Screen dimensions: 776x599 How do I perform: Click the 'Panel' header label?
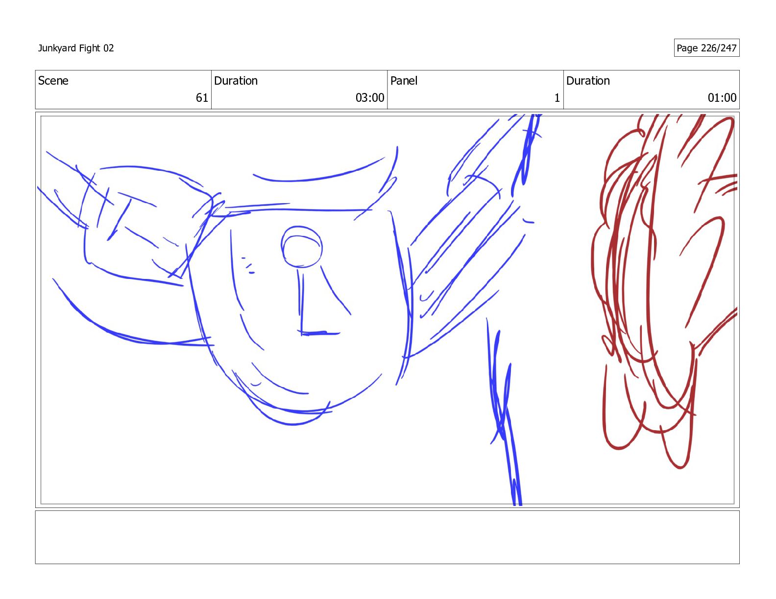[404, 81]
